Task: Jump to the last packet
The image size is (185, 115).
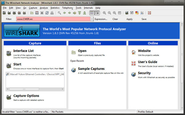Action: pyautogui.click(x=84, y=13)
